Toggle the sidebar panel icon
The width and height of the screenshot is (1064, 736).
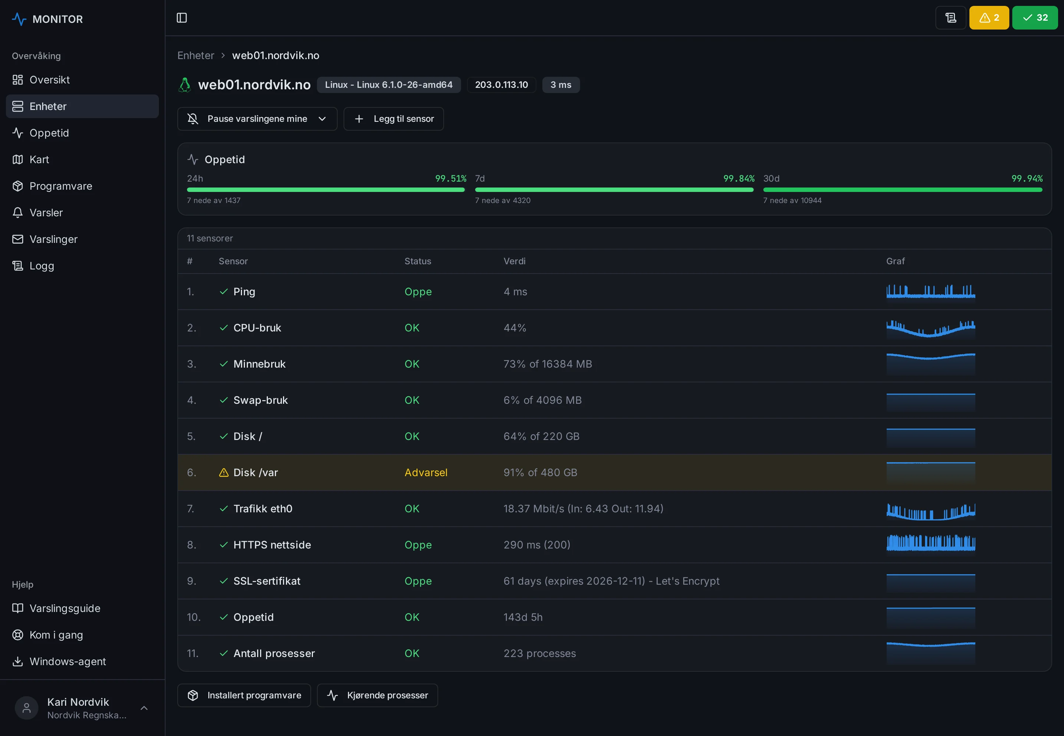pos(182,17)
